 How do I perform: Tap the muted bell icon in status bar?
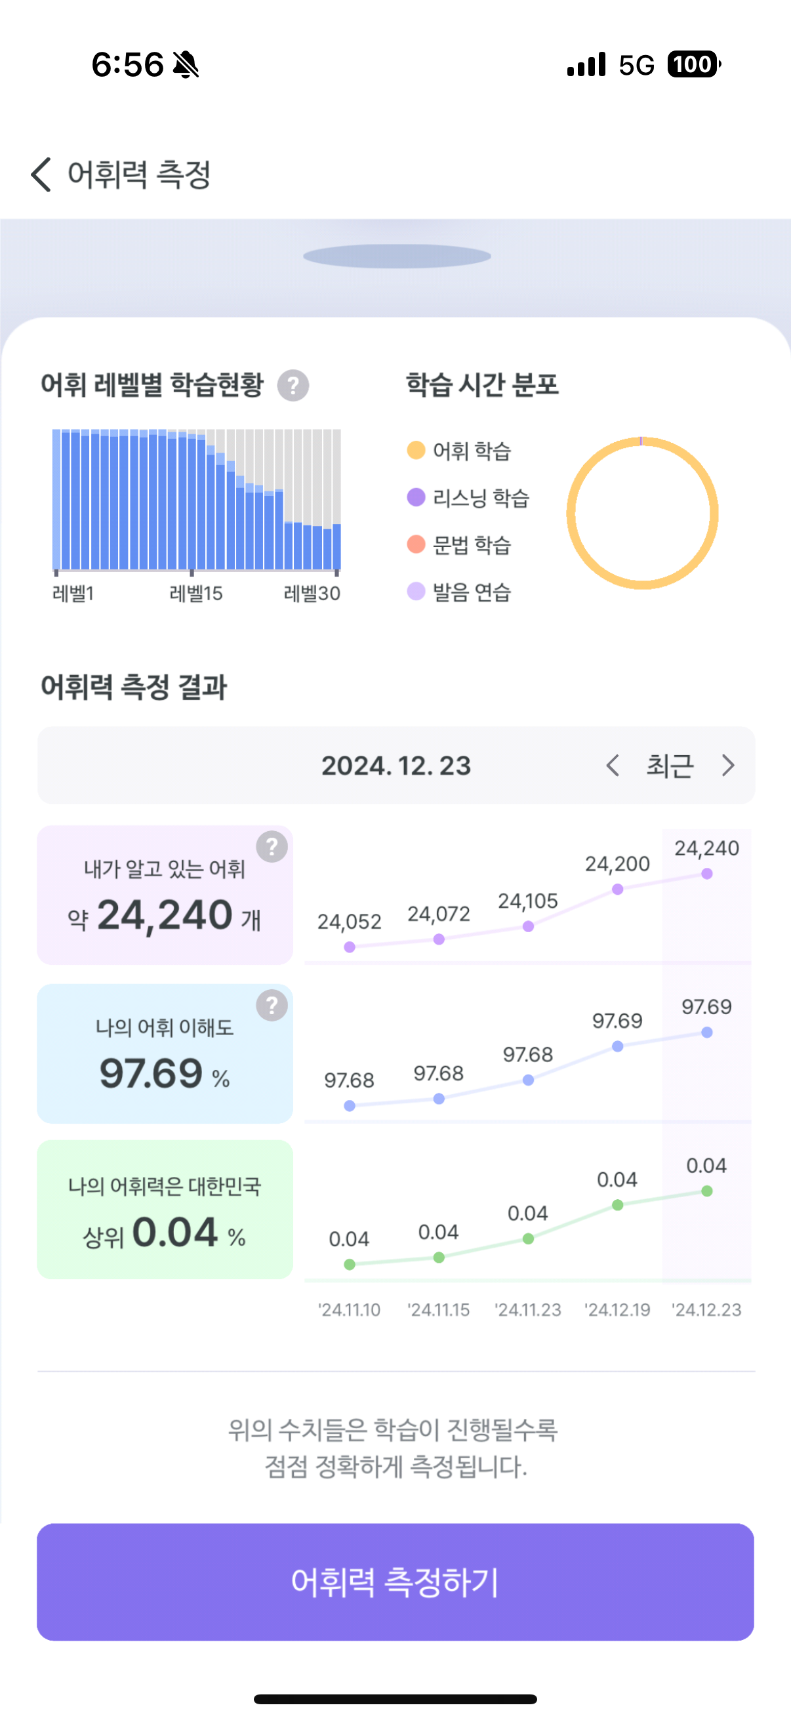click(x=186, y=65)
